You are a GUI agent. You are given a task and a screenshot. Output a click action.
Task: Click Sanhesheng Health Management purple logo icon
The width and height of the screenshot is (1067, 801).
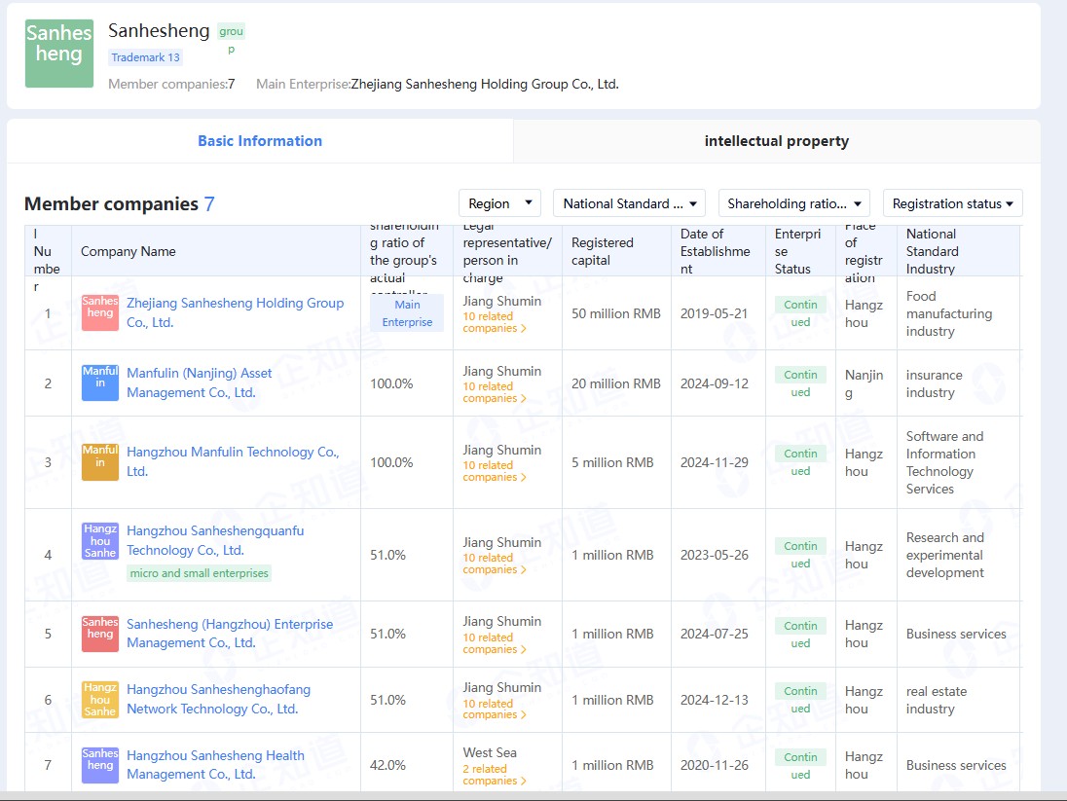pos(100,765)
